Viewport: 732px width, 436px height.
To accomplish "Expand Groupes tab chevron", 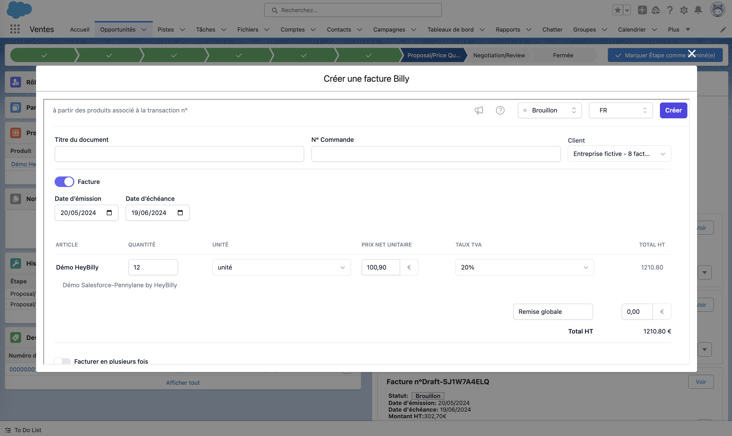I will coord(604,29).
